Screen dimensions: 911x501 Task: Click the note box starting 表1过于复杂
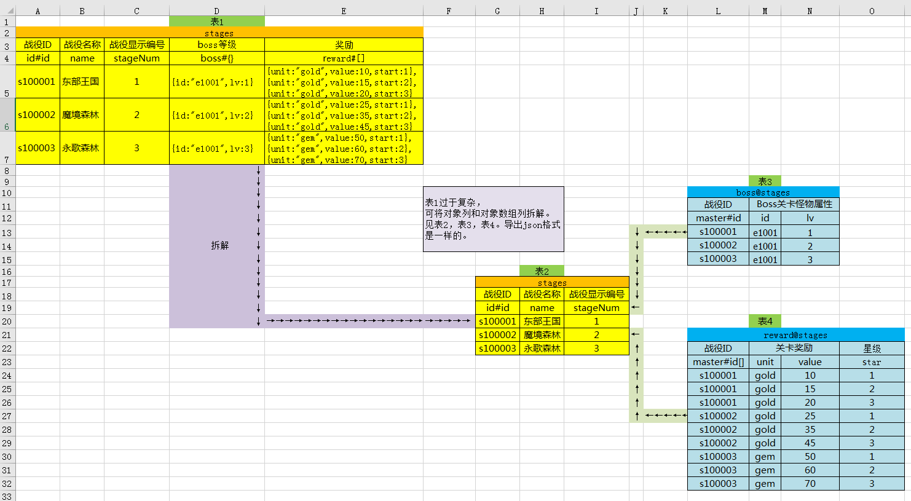493,219
